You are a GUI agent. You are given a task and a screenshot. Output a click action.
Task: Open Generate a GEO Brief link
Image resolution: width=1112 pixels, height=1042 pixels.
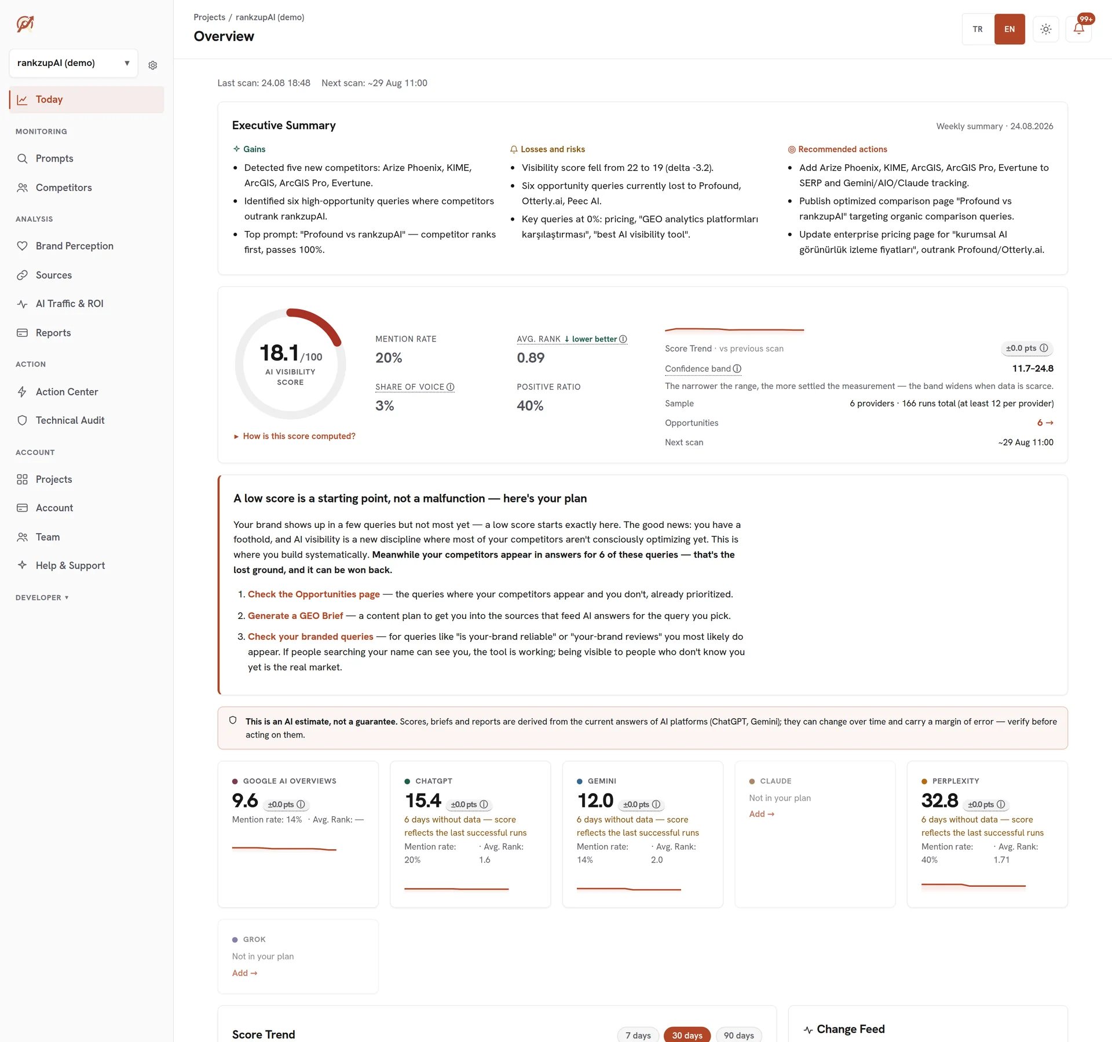click(295, 615)
